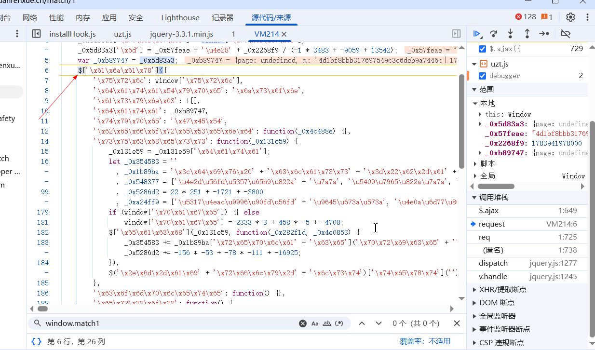
Task: Expand the 全局 scope
Action: [475, 176]
